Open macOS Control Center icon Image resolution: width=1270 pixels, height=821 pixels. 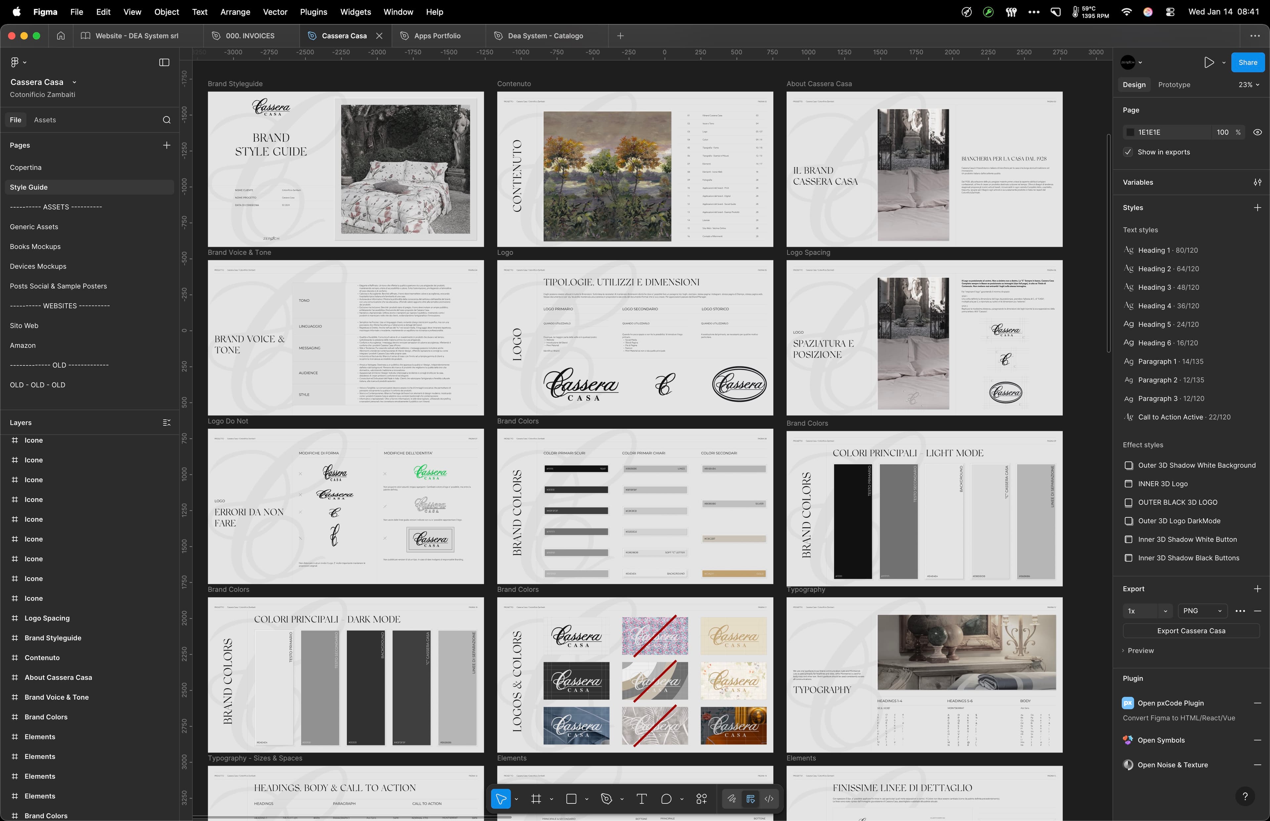(x=1170, y=12)
